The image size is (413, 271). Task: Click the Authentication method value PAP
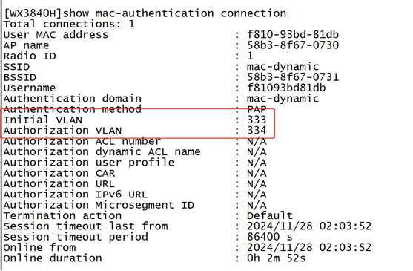257,109
